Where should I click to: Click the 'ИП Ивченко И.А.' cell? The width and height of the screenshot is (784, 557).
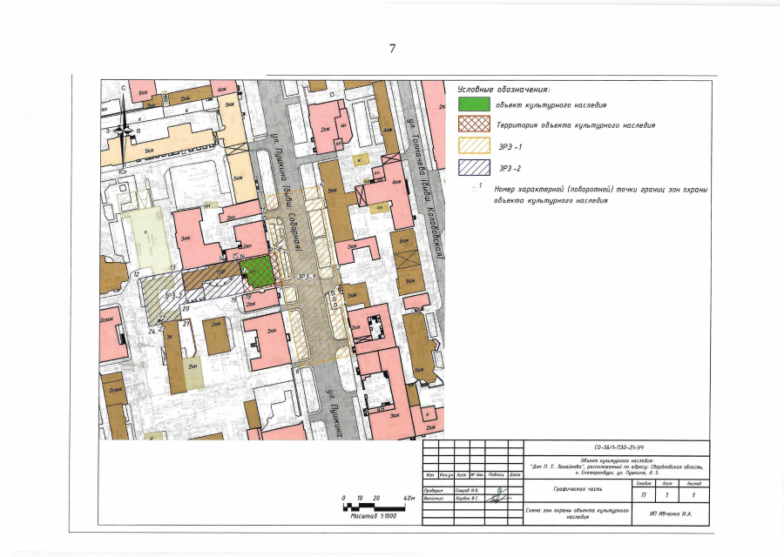pyautogui.click(x=669, y=513)
